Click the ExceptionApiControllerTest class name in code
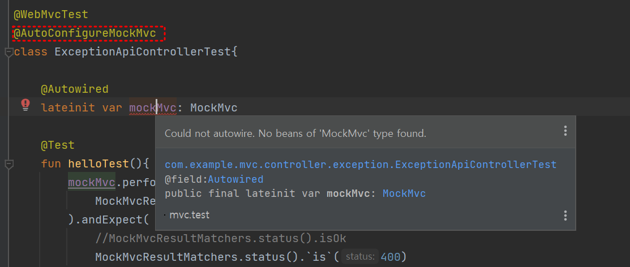The width and height of the screenshot is (630, 267). (x=143, y=52)
